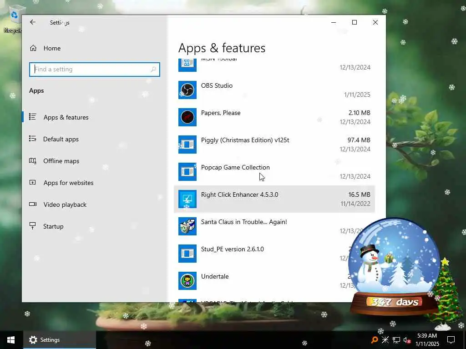466x349 pixels.
Task: Open the Startup settings page
Action: (53, 226)
